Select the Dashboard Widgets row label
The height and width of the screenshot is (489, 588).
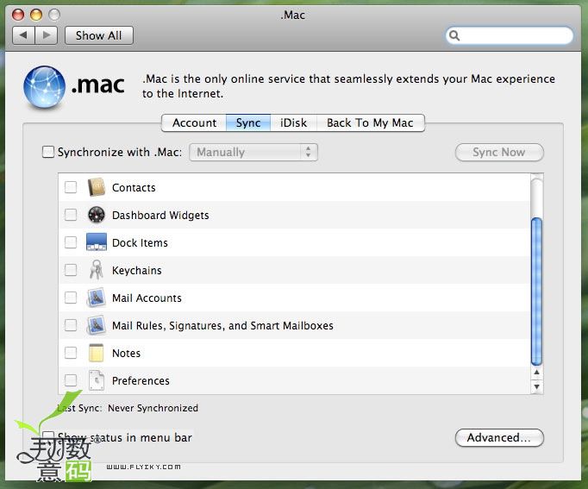pos(160,216)
